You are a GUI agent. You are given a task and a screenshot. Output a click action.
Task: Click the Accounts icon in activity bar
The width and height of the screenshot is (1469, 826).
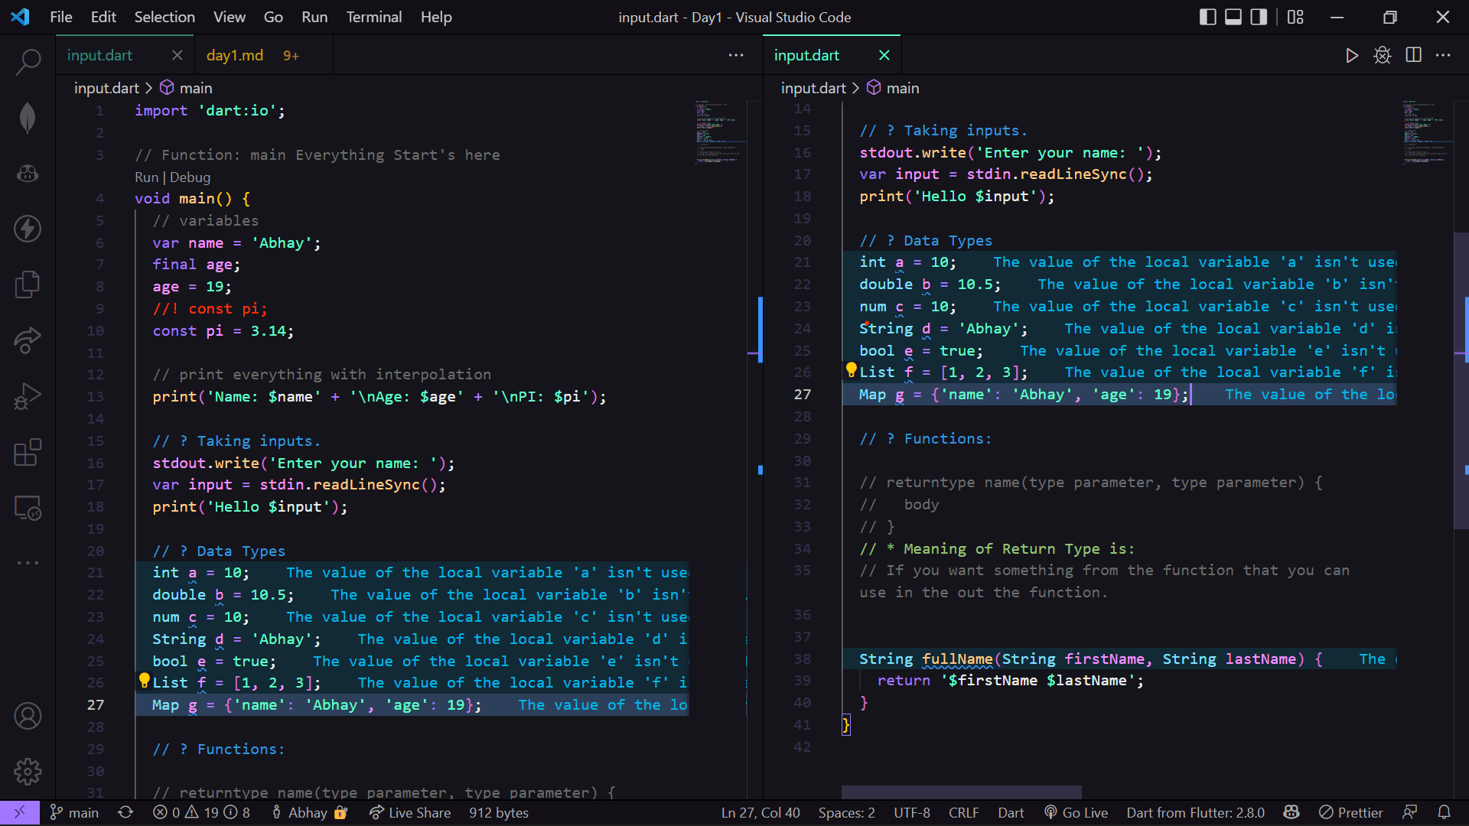pos(28,717)
